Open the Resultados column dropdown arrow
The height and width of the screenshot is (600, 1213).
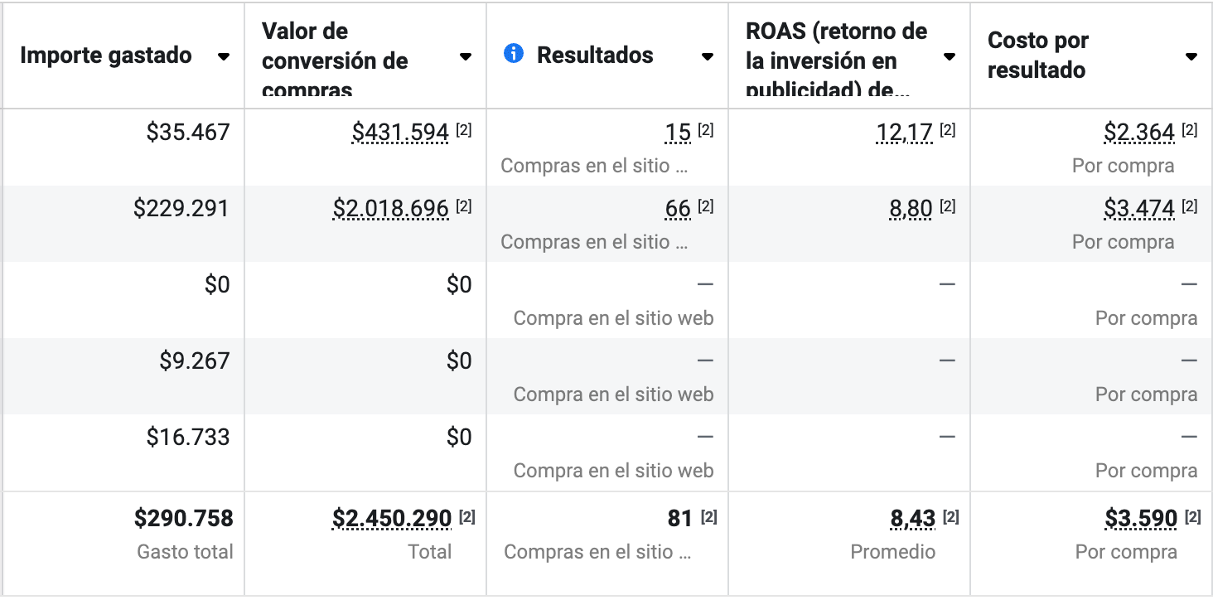708,57
